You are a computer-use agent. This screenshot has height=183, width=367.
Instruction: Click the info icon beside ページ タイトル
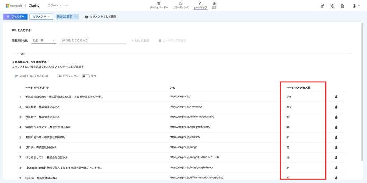(48, 88)
